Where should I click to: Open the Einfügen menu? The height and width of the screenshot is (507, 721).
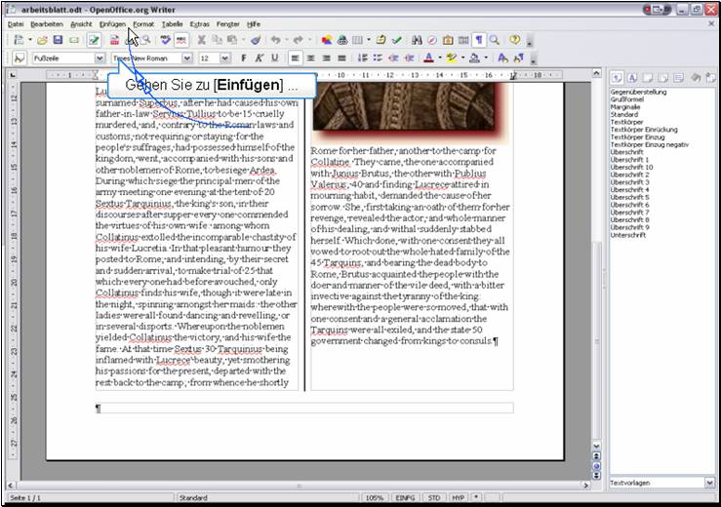tap(112, 22)
